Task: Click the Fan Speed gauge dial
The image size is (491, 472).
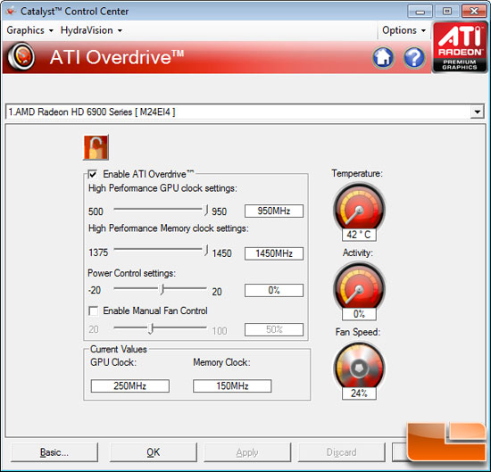Action: [x=359, y=366]
